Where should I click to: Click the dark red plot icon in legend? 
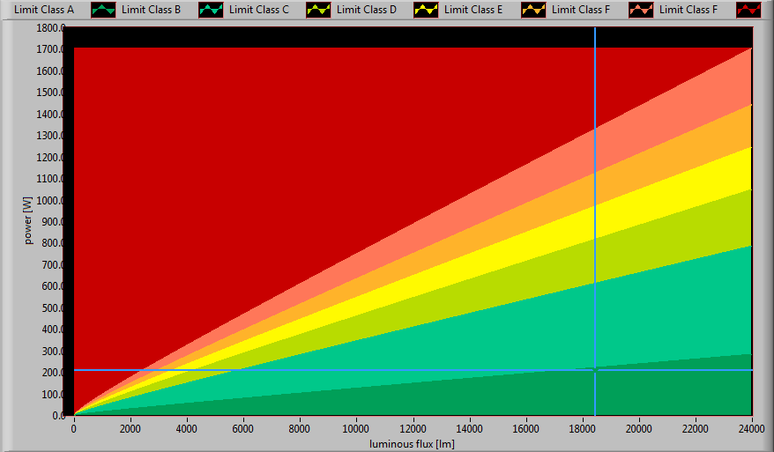tap(748, 10)
